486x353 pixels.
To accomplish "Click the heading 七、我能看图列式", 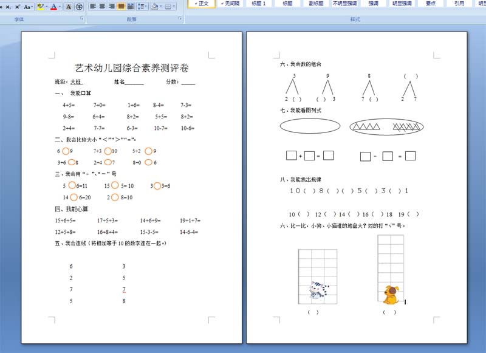I will click(x=301, y=111).
